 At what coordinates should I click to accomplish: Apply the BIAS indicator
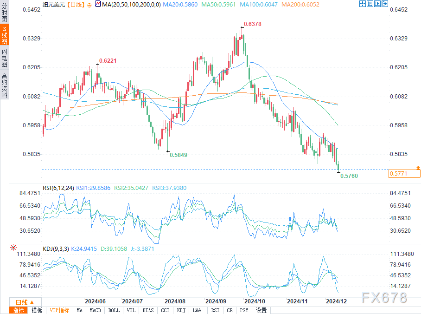coord(148,310)
